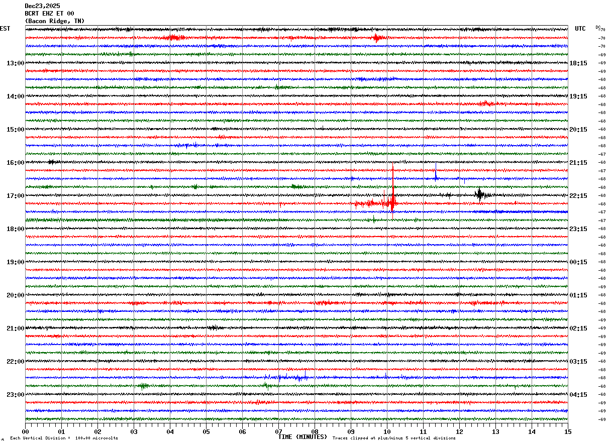Click minute tick label 01 on bottom axis
This screenshot has height=445, width=608.
click(61, 431)
